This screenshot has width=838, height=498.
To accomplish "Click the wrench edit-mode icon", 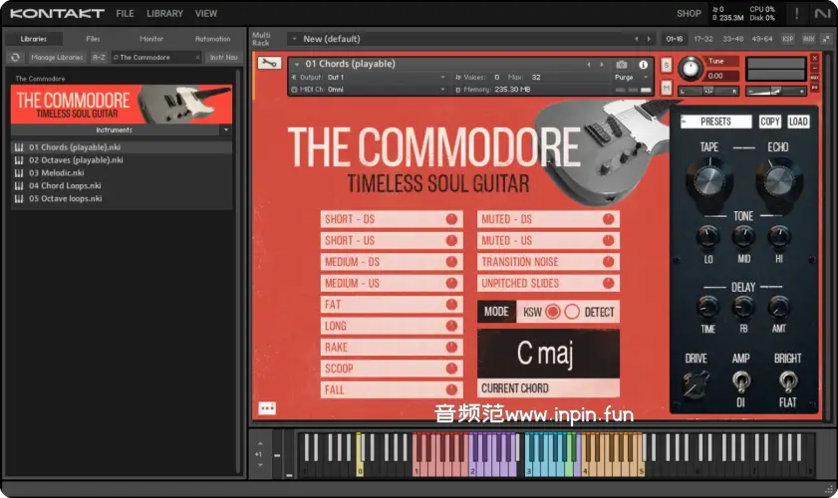I will [x=269, y=64].
